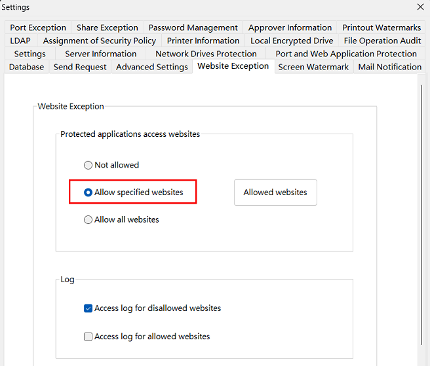
Task: Open the Approver Information tab
Action: [x=290, y=27]
